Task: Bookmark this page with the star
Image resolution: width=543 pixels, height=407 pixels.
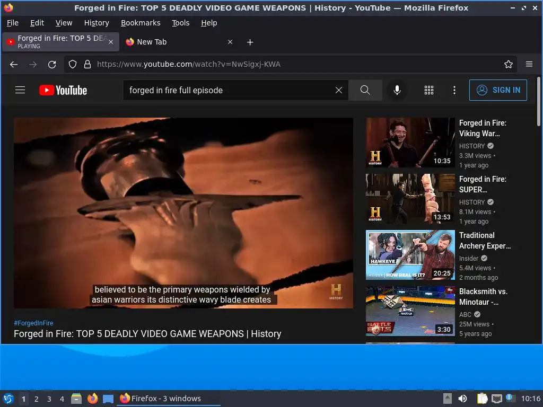Action: (509, 64)
